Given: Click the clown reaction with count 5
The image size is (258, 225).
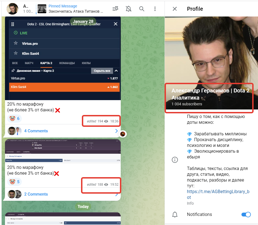Looking at the screenshot, I should click(x=14, y=182).
